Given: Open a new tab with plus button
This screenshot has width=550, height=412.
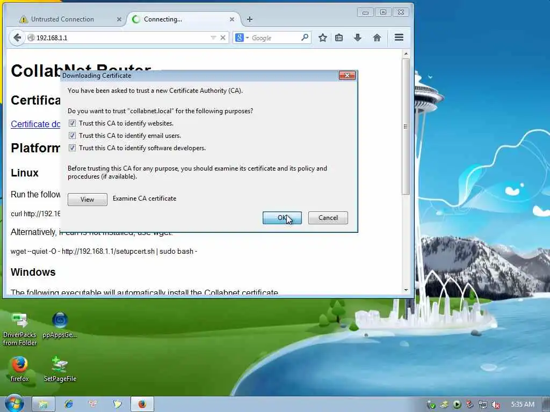Looking at the screenshot, I should coord(249,19).
